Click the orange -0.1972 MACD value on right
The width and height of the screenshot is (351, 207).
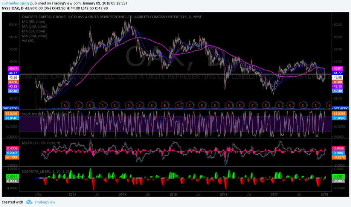339,157
